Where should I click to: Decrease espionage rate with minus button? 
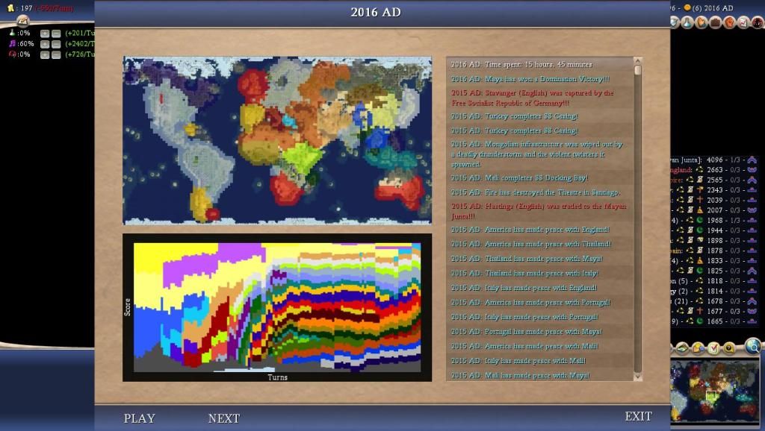click(56, 54)
